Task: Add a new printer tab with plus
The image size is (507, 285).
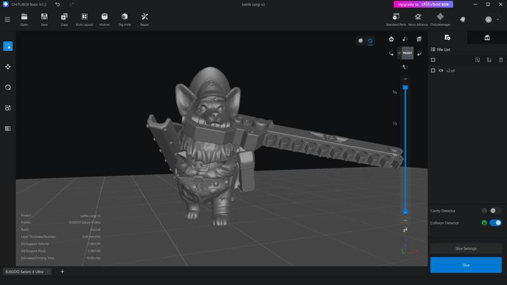Action: point(62,272)
